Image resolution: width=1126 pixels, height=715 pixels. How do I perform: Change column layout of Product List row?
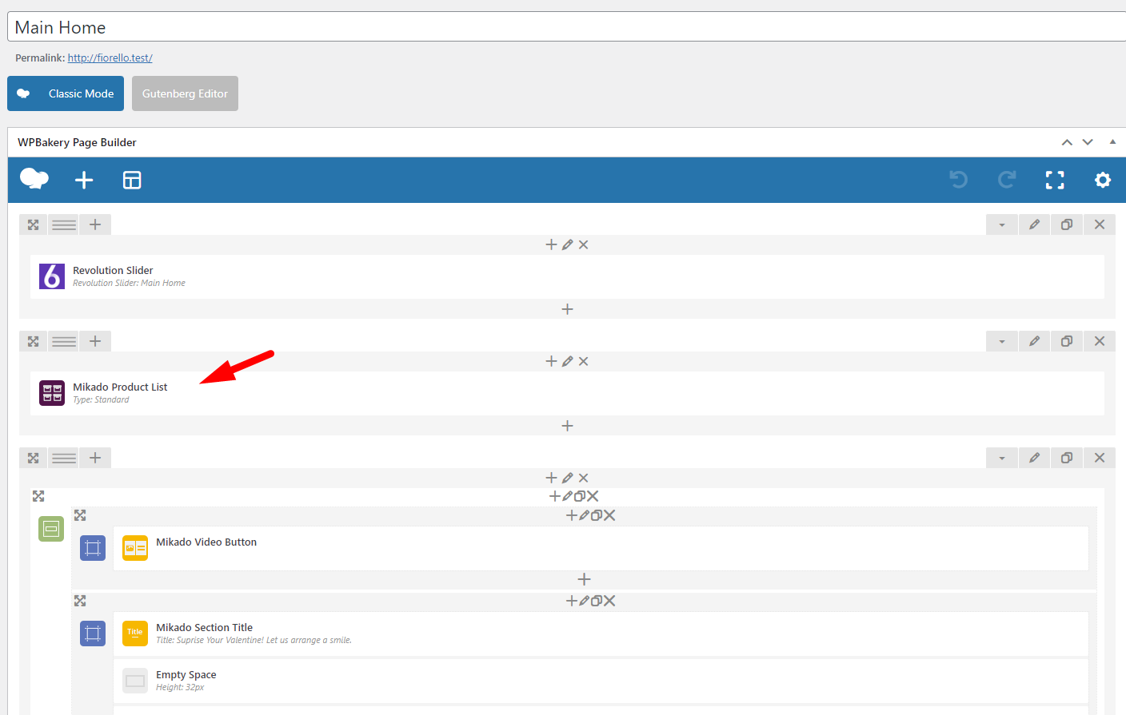pyautogui.click(x=64, y=341)
